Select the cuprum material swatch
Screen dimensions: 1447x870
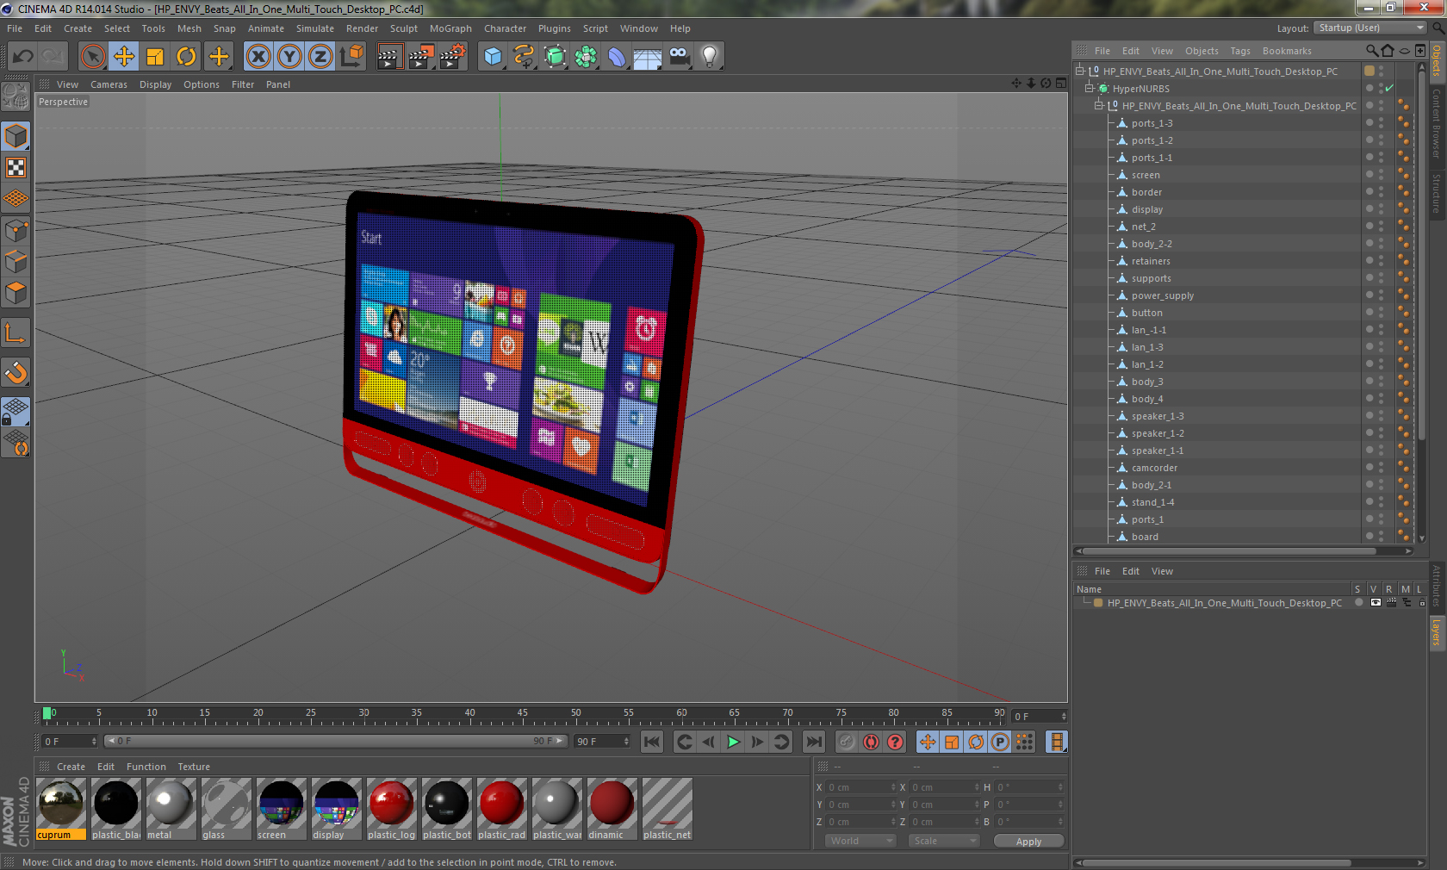coord(61,809)
